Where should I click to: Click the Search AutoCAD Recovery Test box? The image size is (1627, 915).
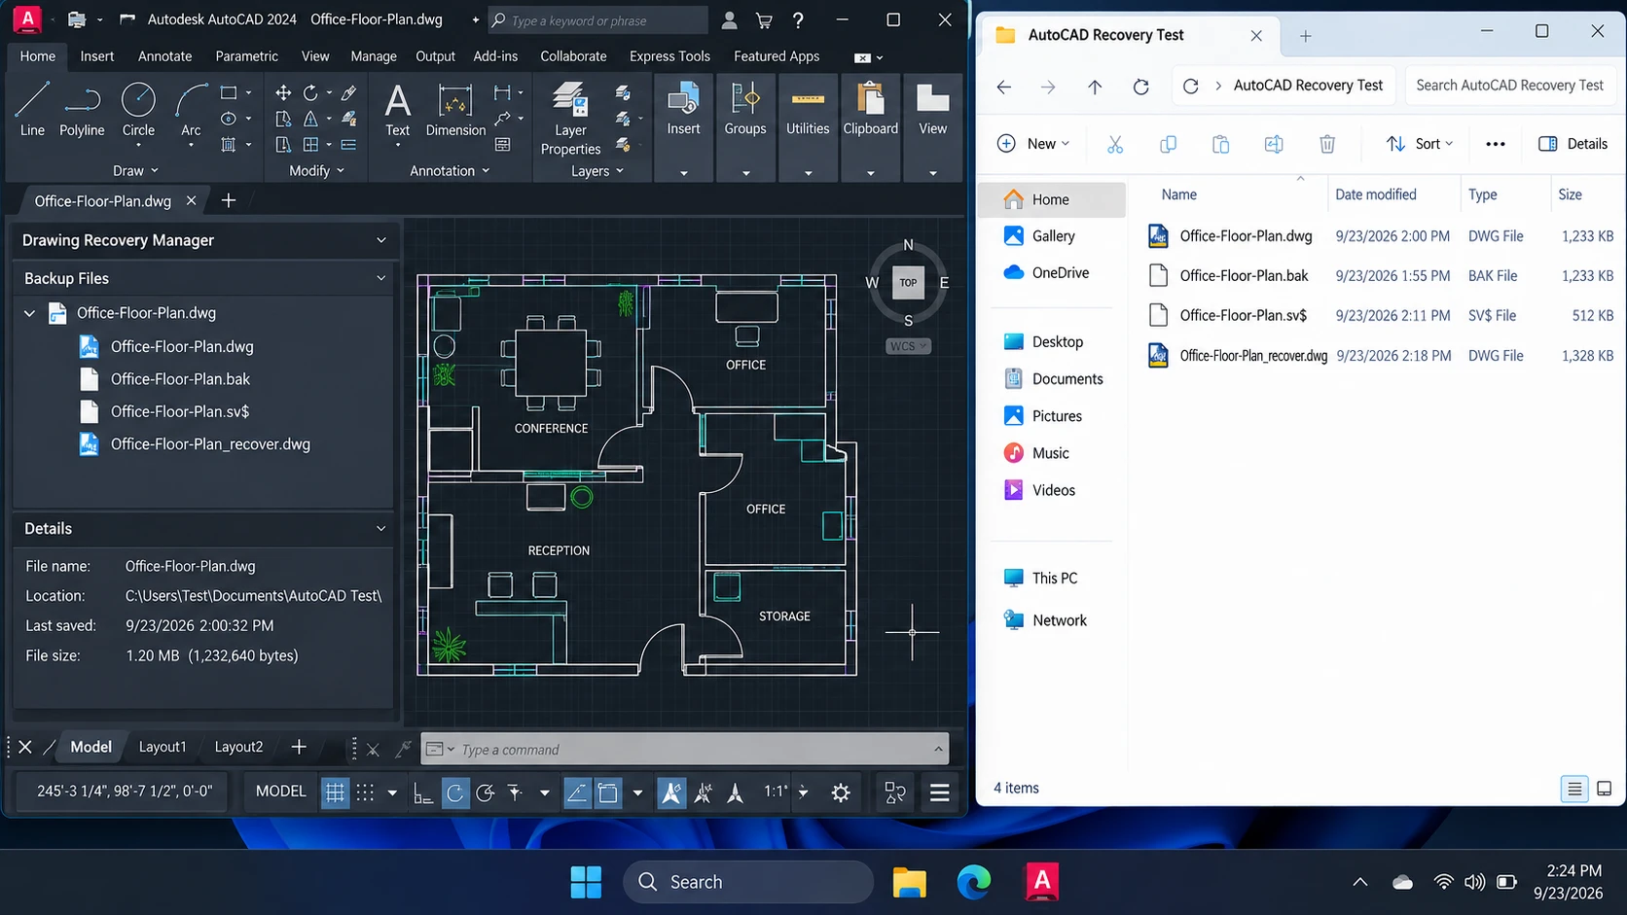click(x=1509, y=86)
